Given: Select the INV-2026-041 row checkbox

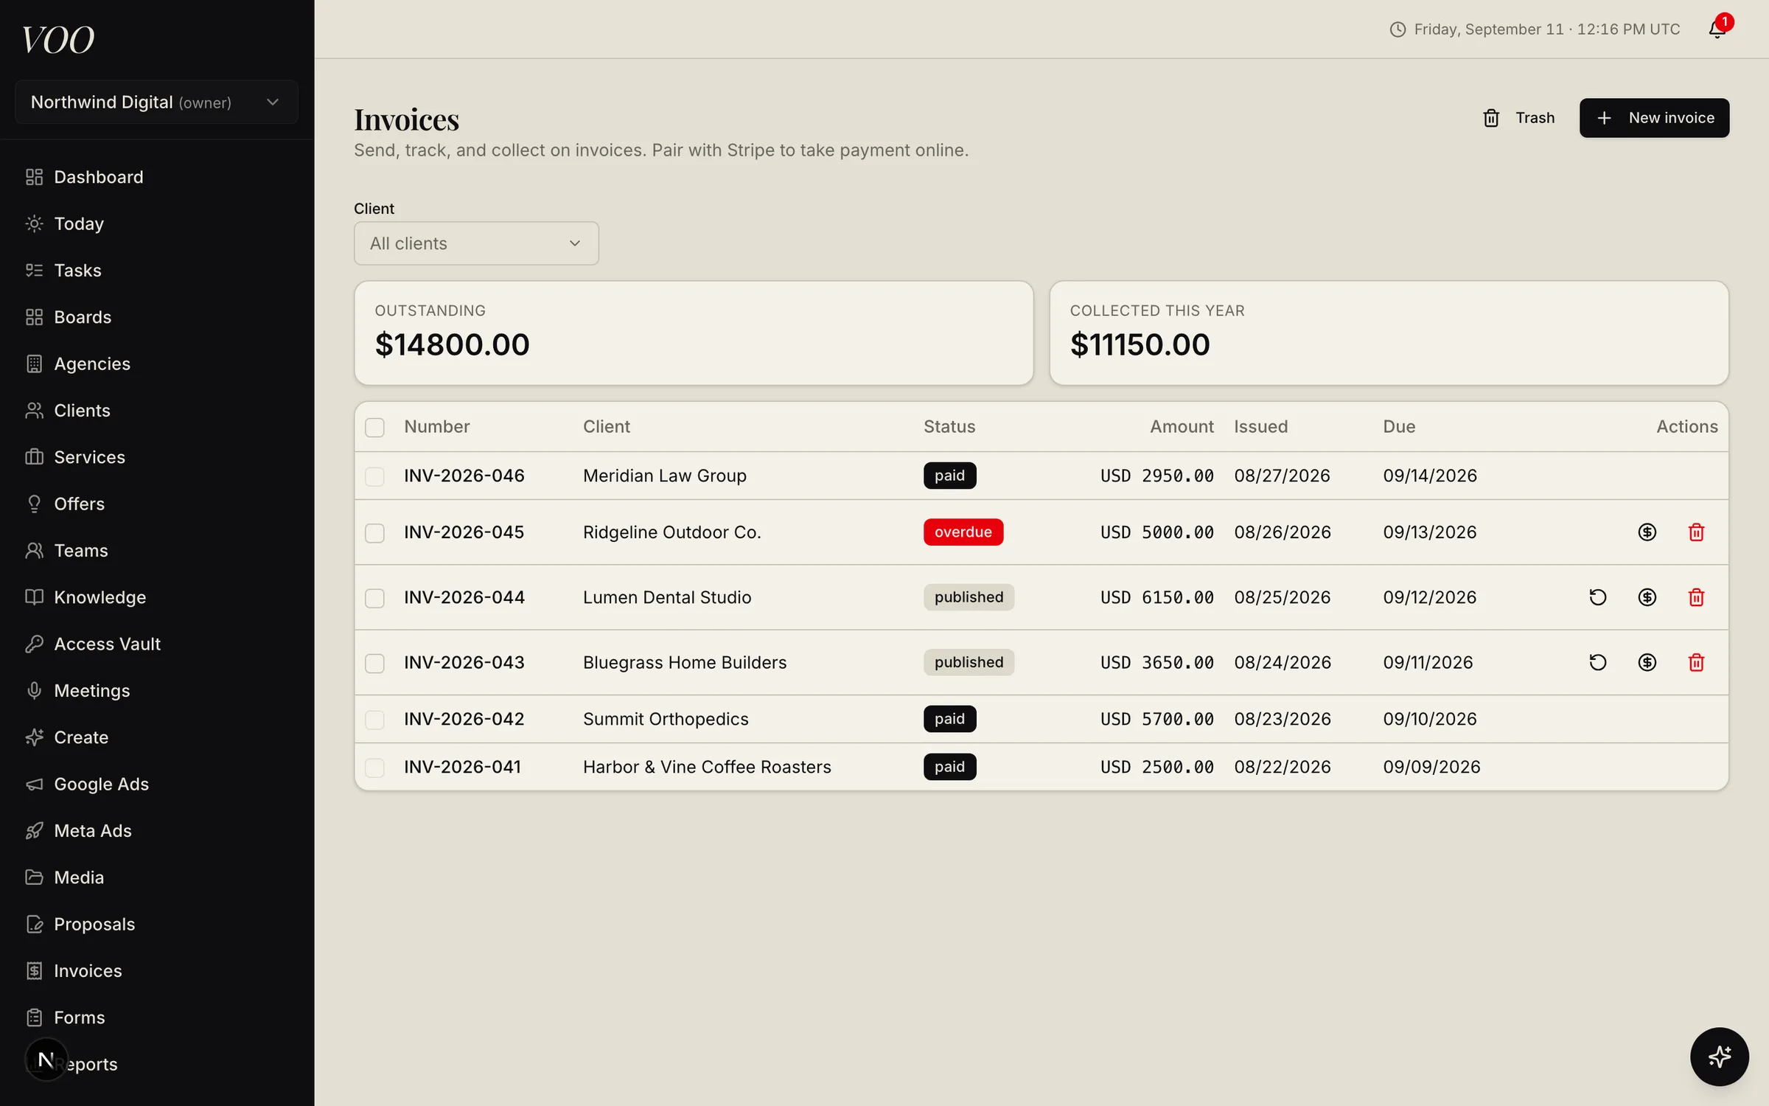Looking at the screenshot, I should click(x=374, y=768).
